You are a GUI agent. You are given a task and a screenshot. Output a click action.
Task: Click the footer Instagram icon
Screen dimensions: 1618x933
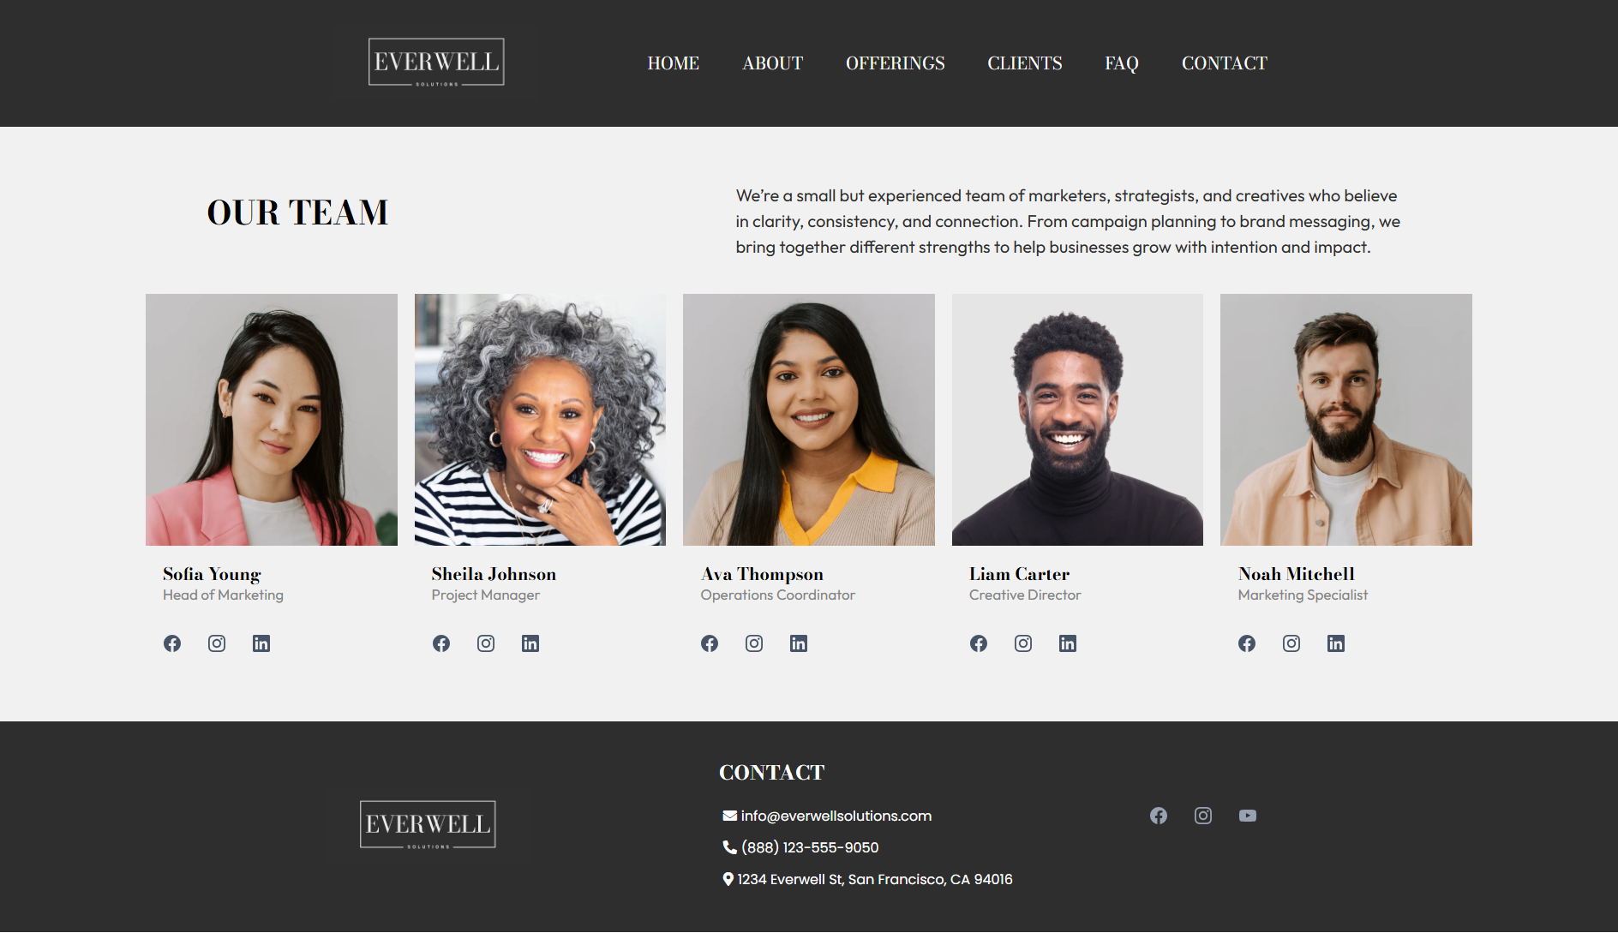click(1203, 816)
